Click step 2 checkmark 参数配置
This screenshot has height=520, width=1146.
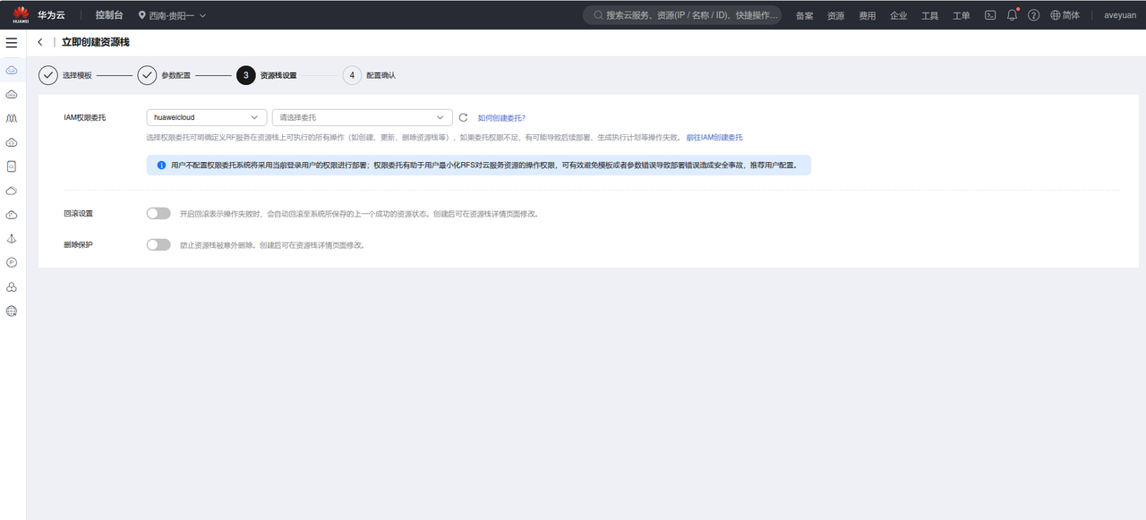[147, 75]
